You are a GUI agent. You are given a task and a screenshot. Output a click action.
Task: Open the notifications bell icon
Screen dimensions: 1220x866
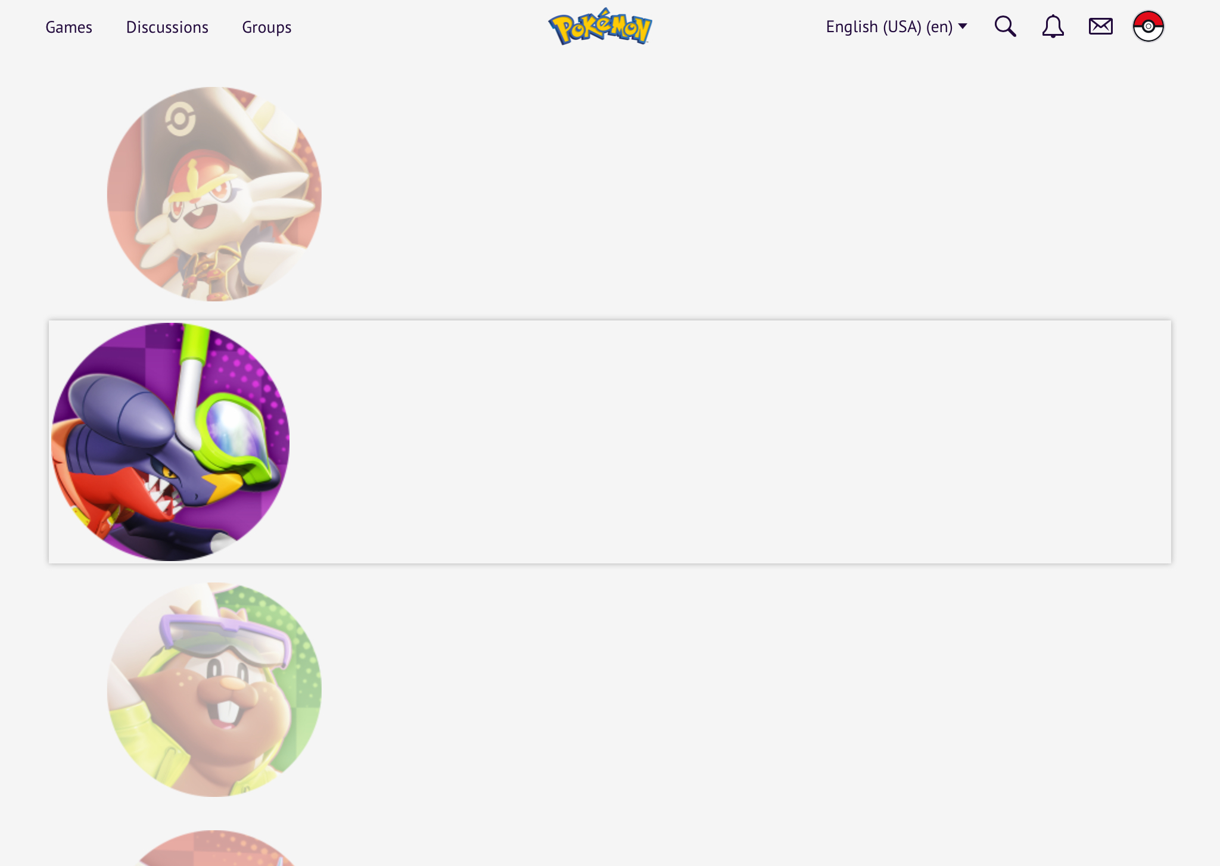(1053, 26)
